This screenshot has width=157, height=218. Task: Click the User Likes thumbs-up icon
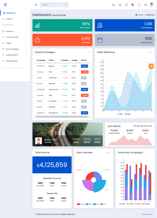click(x=37, y=40)
